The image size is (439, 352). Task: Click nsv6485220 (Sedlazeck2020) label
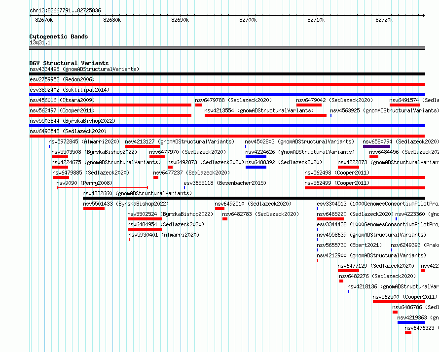(x=355, y=214)
